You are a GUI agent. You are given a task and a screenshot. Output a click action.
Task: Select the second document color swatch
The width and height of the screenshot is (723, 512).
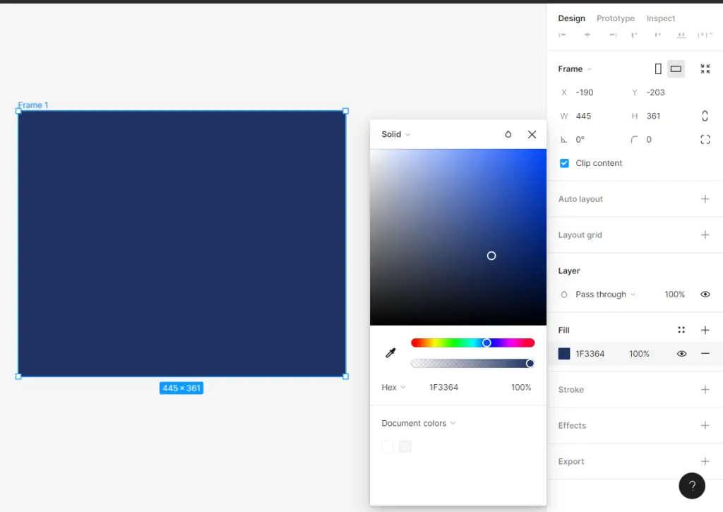click(405, 446)
